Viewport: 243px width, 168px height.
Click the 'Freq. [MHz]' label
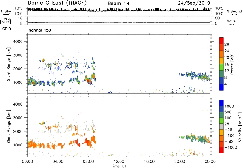pyautogui.click(x=5, y=21)
